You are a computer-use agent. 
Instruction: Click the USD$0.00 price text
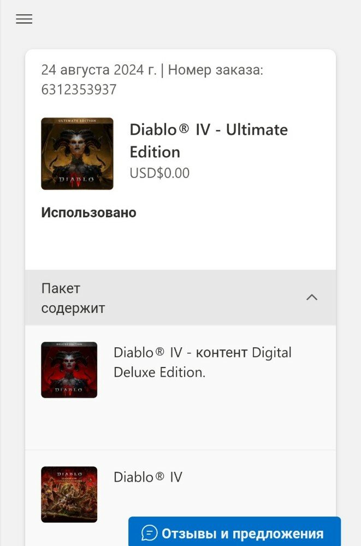[x=159, y=173]
